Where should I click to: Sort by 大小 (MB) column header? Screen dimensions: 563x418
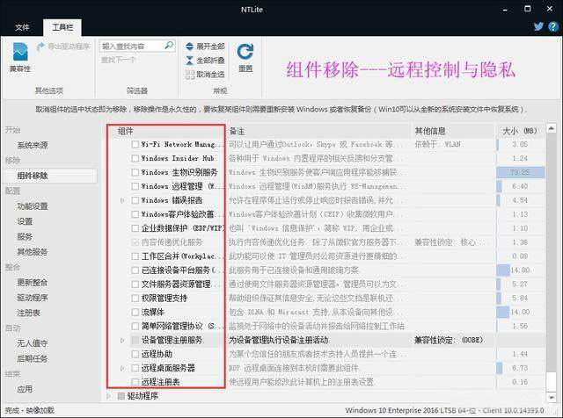[520, 131]
